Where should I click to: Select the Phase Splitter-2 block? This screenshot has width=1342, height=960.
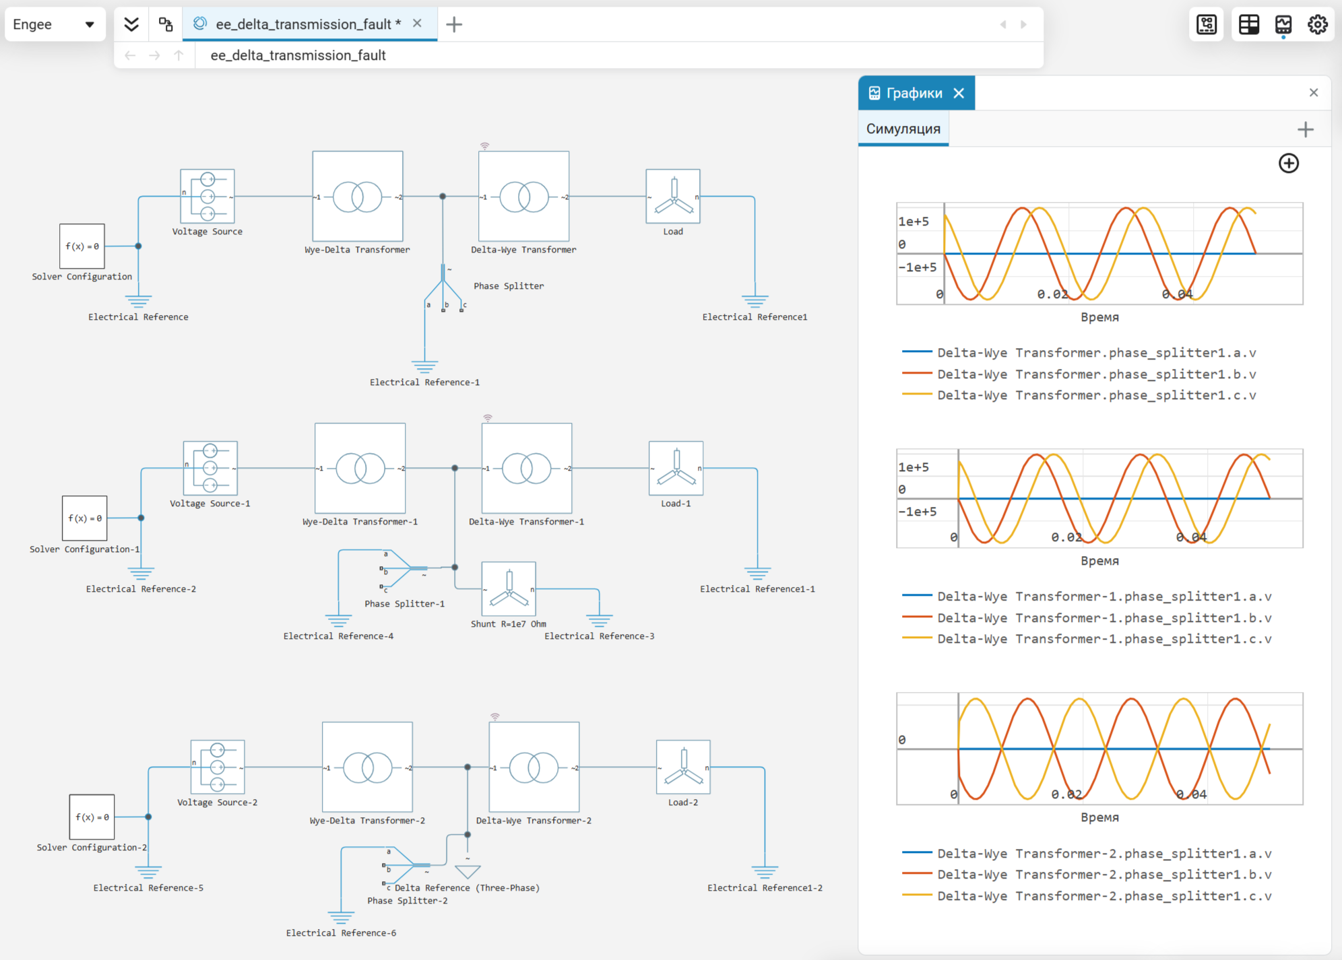coord(407,867)
